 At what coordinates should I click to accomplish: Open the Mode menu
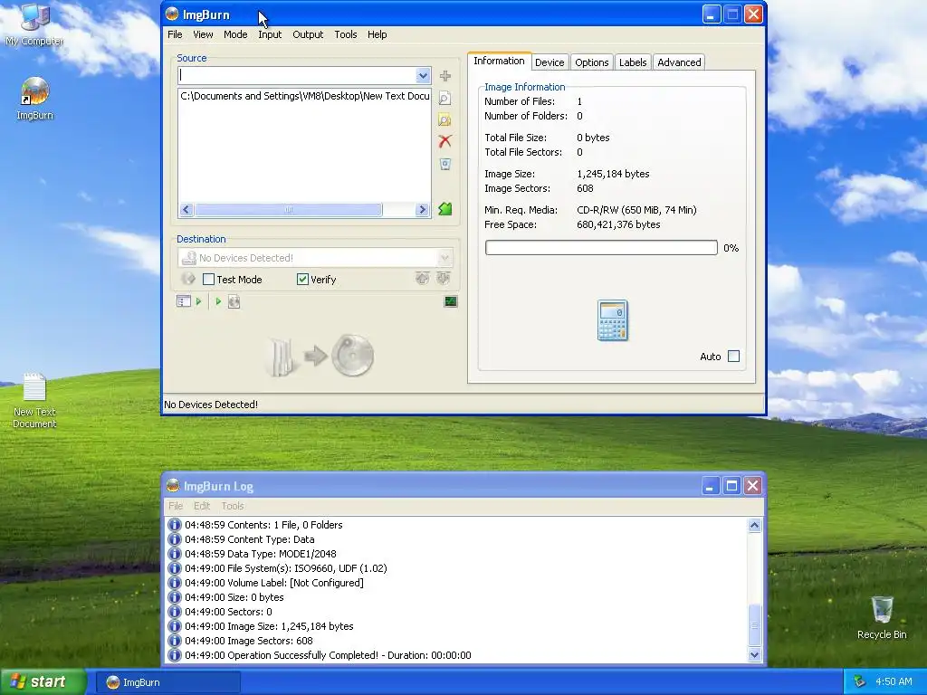click(x=235, y=34)
